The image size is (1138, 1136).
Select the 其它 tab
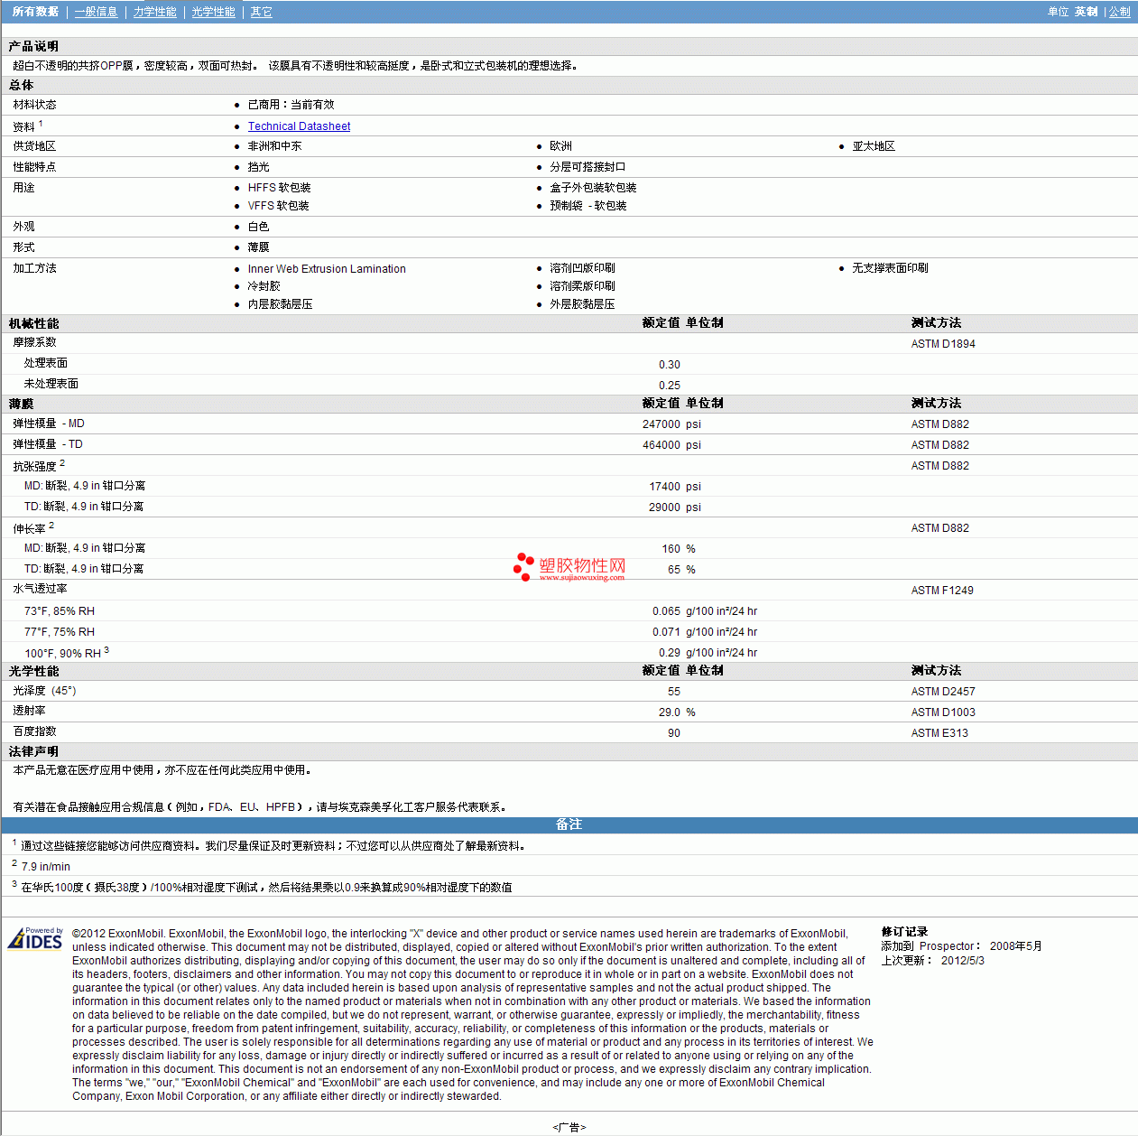pyautogui.click(x=261, y=12)
